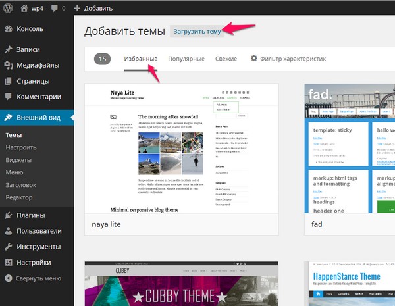Open Темы submenu item
This screenshot has width=395, height=306.
[x=14, y=135]
